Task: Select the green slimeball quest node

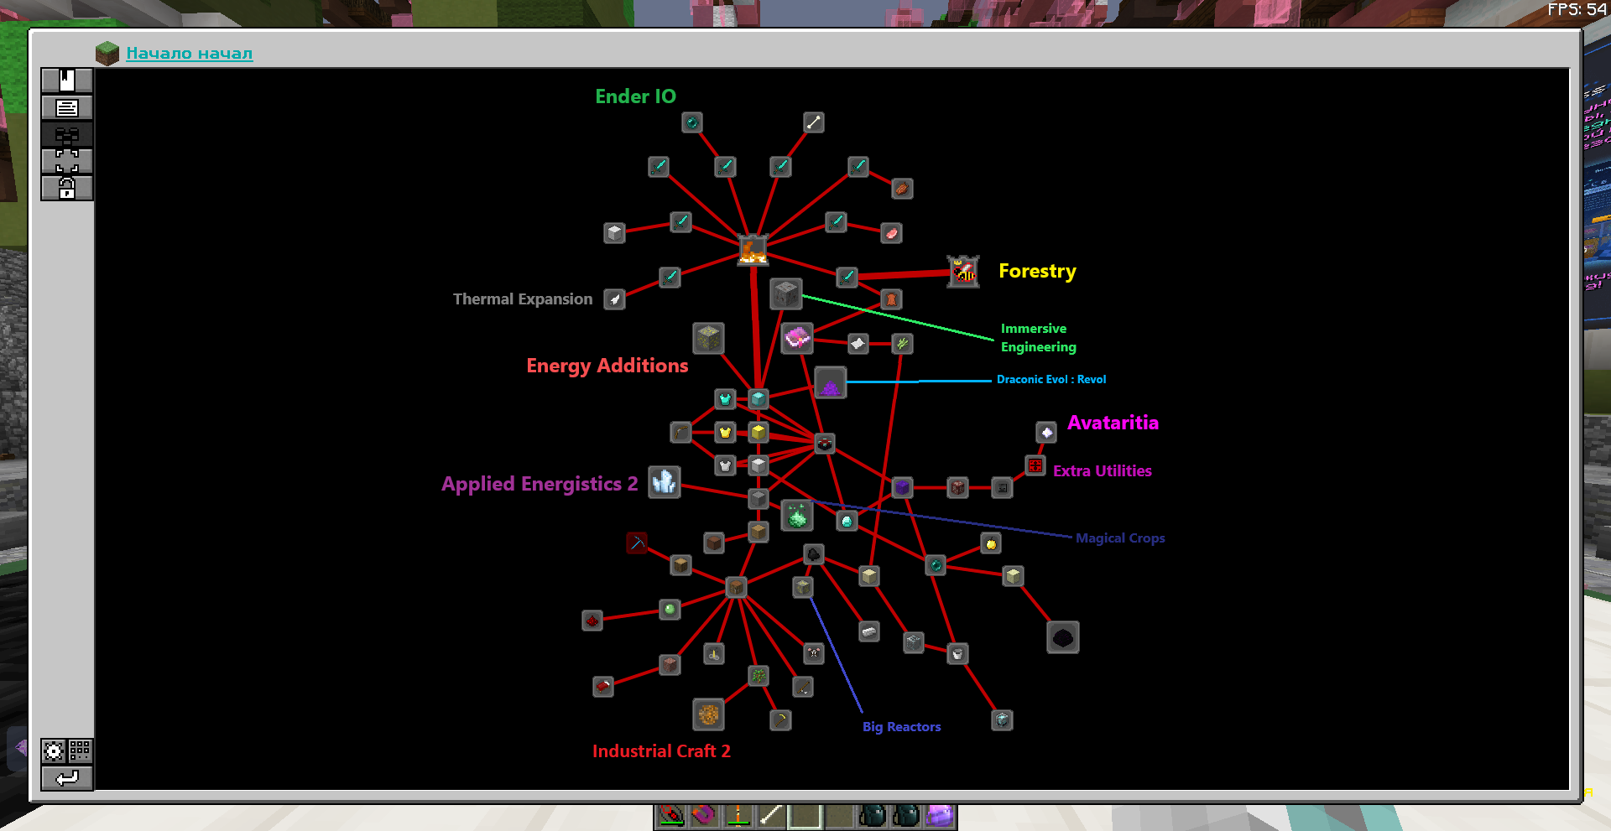Action: point(670,610)
